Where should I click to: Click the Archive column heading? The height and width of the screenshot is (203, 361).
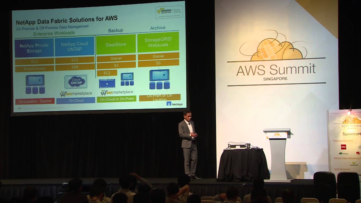click(x=158, y=28)
